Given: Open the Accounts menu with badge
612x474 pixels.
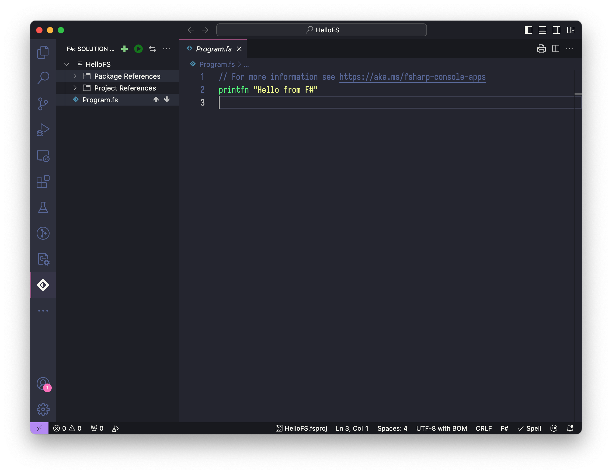Looking at the screenshot, I should tap(43, 384).
